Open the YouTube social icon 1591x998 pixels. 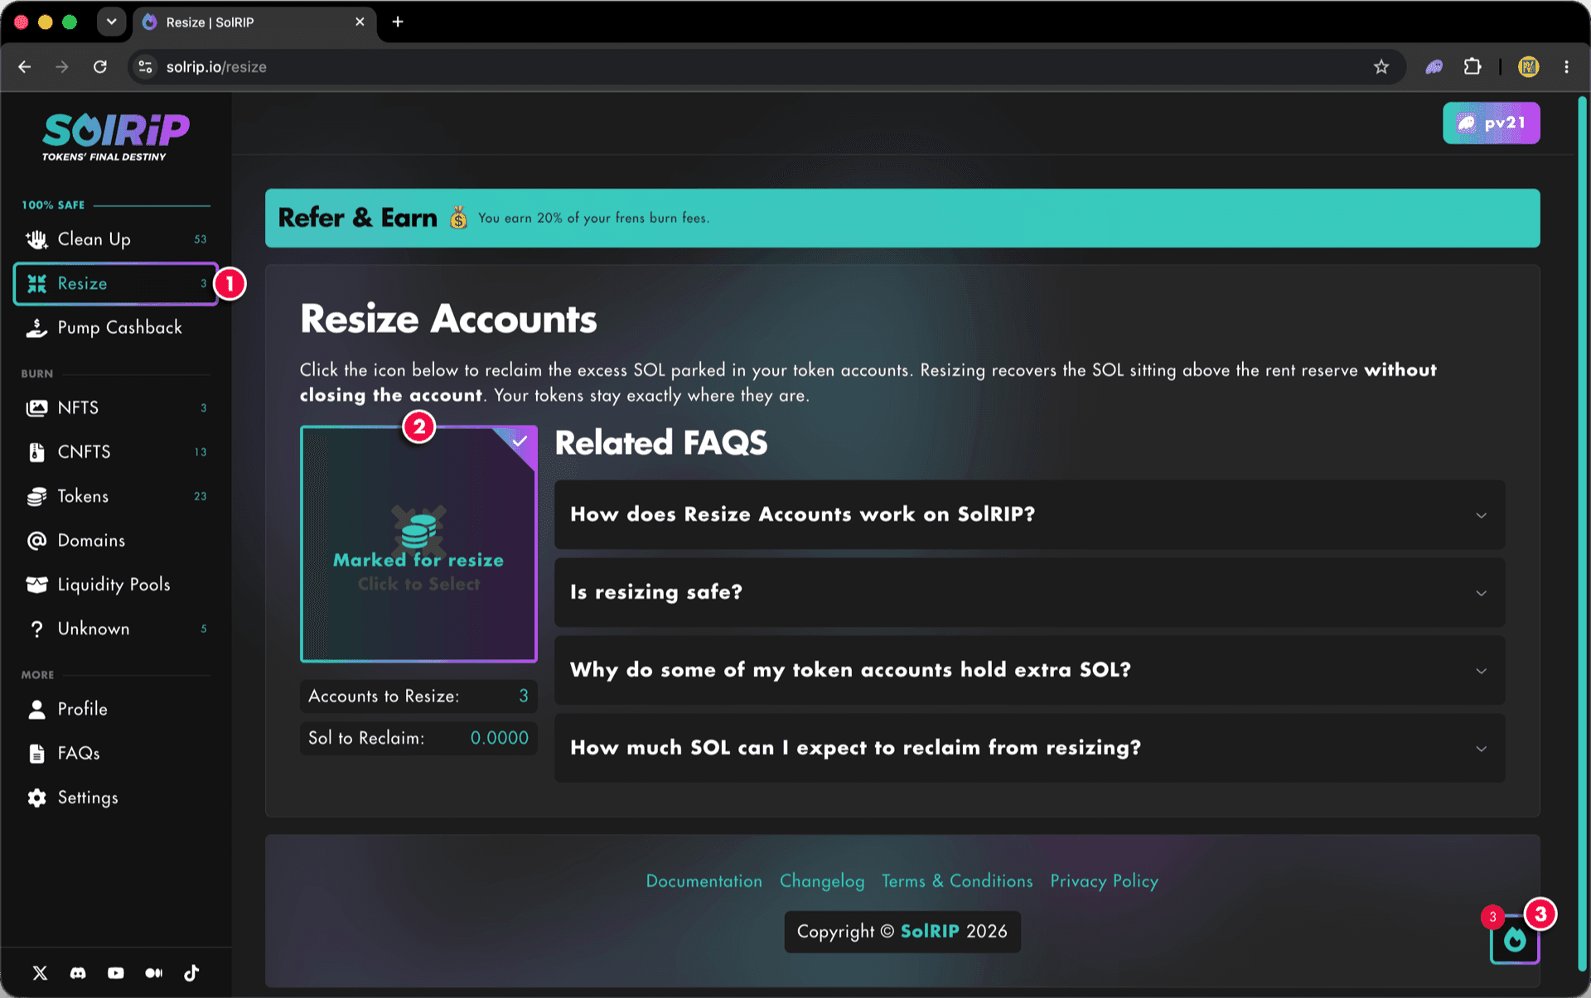pyautogui.click(x=116, y=972)
